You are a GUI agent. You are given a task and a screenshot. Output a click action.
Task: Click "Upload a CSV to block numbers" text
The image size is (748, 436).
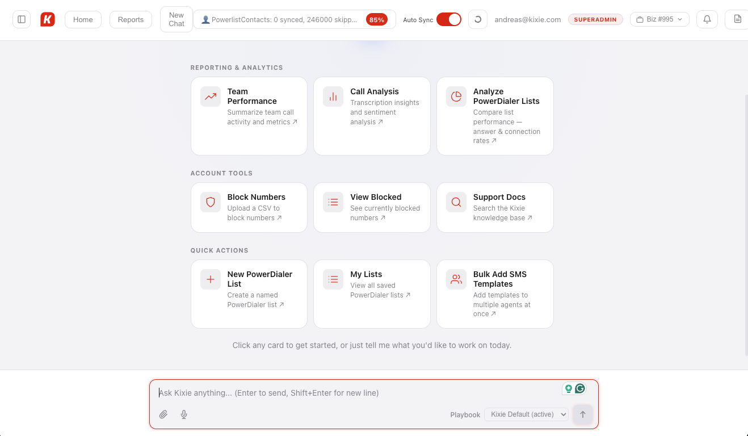(255, 213)
